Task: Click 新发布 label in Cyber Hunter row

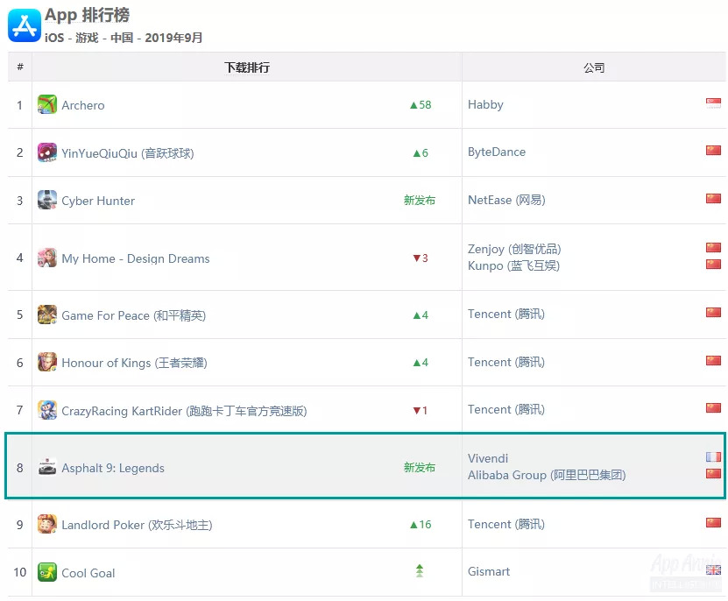Action: coord(420,200)
